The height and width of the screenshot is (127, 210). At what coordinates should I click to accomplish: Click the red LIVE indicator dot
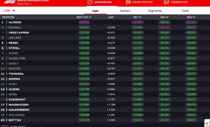click(x=14, y=11)
